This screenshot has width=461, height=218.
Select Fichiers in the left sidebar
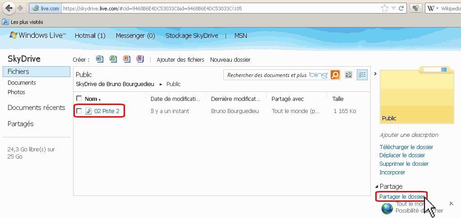click(x=37, y=72)
